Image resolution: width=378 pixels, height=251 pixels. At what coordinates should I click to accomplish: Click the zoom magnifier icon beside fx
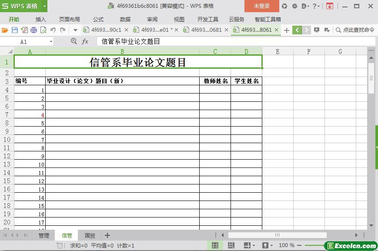[74, 41]
